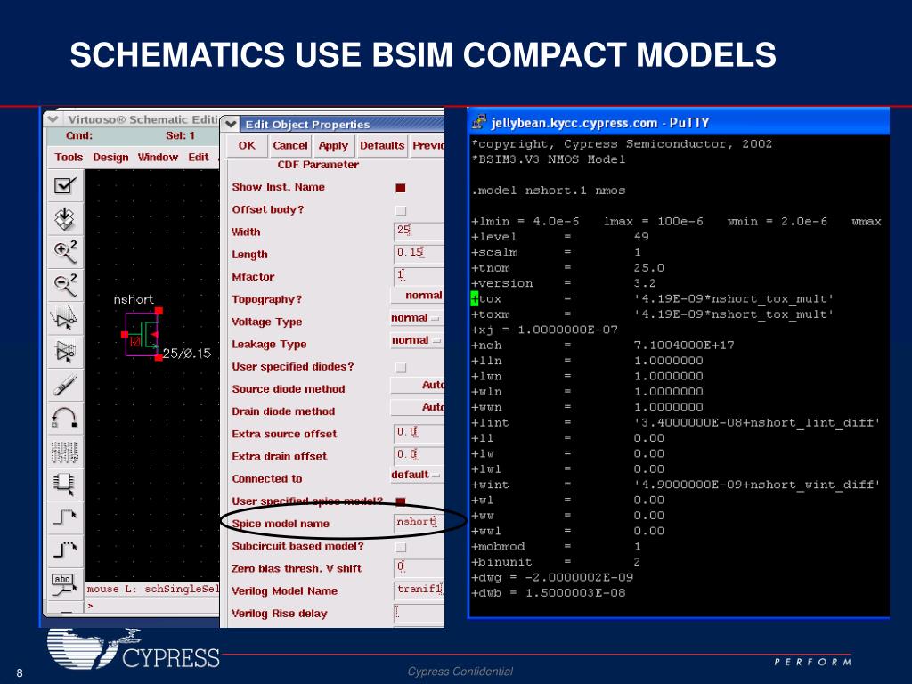Zoom in by 2 in Virtuoso

(x=64, y=252)
